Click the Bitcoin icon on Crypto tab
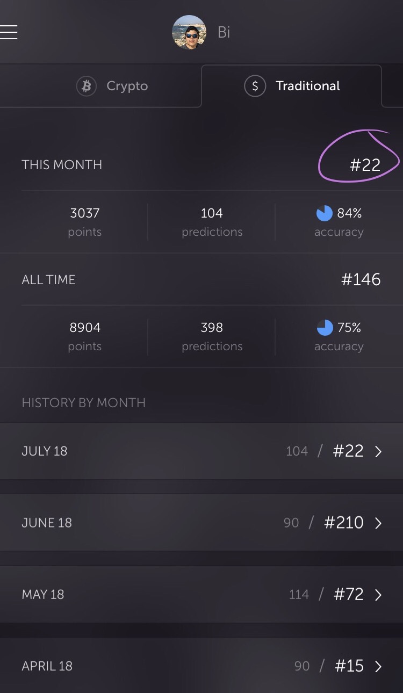The width and height of the screenshot is (403, 693). pyautogui.click(x=86, y=86)
